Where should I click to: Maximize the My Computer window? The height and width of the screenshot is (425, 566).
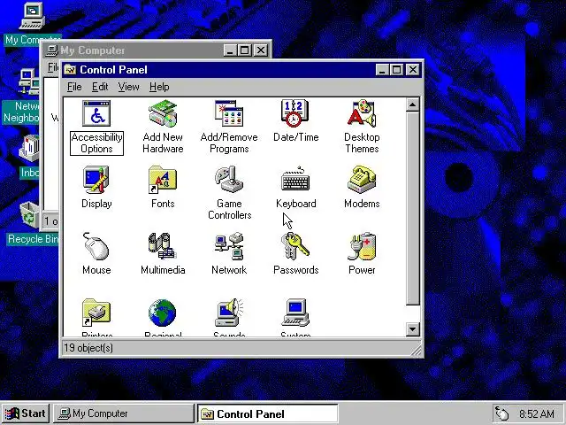tap(244, 50)
